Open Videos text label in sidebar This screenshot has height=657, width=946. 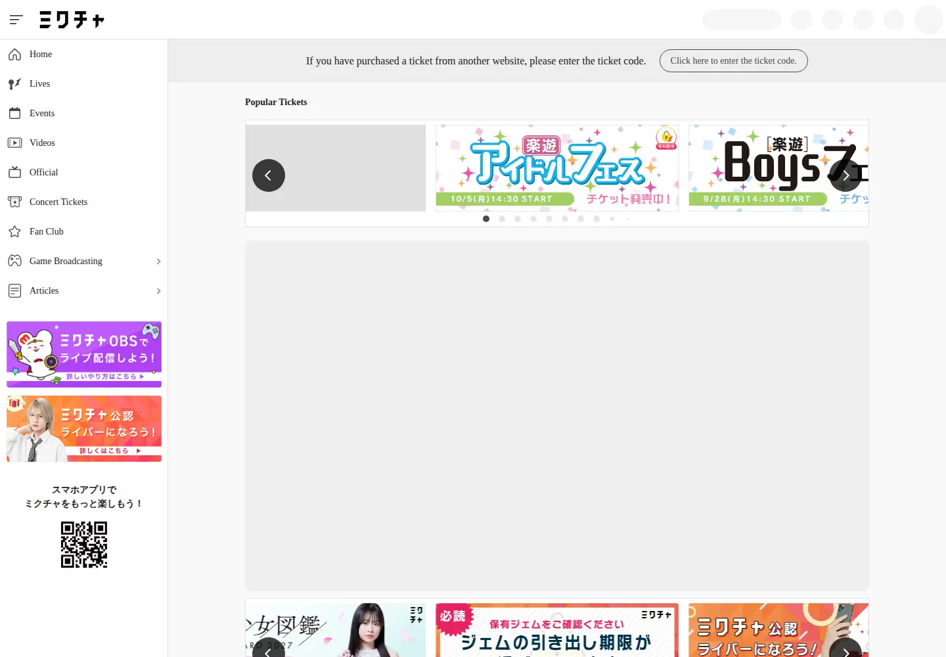[42, 143]
